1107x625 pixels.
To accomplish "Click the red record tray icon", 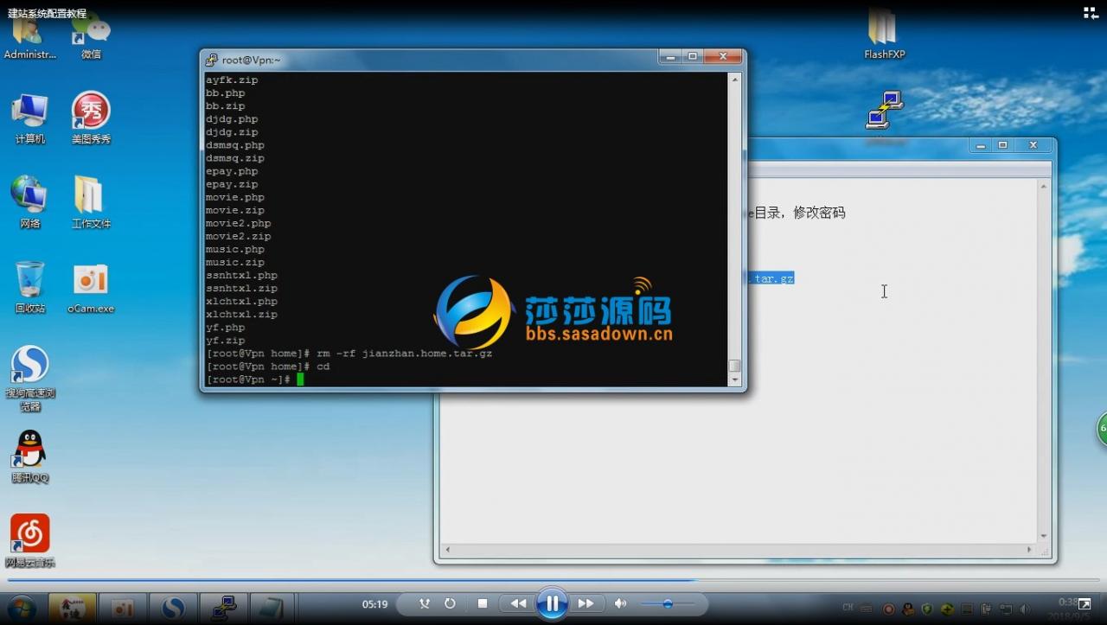I will [x=888, y=609].
